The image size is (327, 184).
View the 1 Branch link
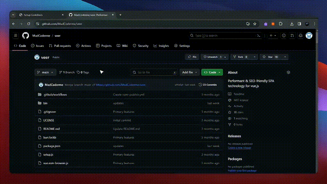point(67,72)
